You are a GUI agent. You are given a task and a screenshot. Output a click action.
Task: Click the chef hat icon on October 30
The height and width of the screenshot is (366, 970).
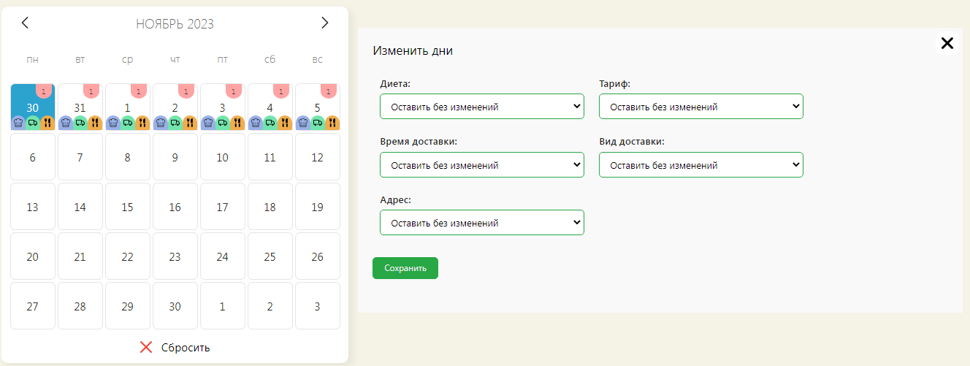(18, 123)
